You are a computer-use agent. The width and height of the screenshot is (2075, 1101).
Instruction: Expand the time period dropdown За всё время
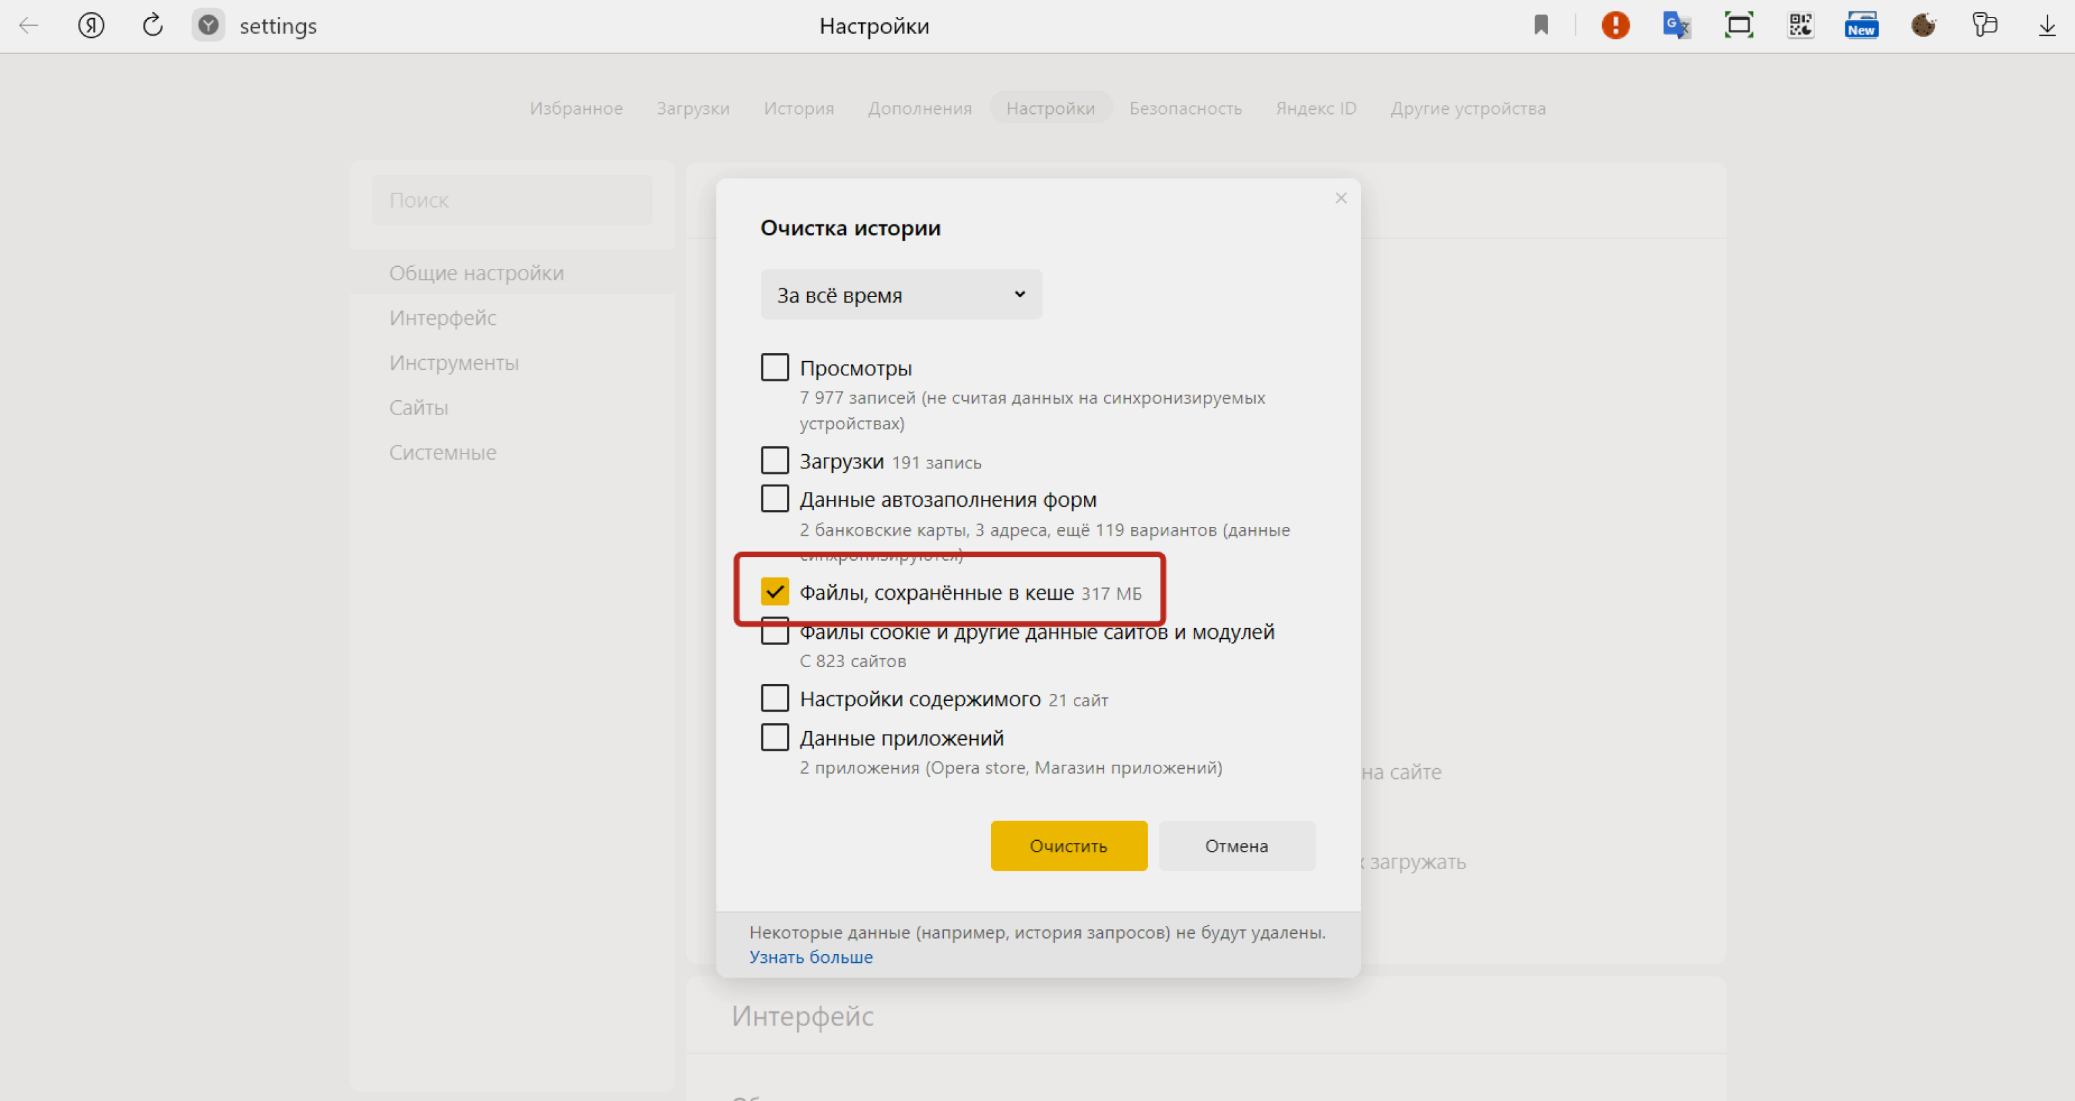(x=897, y=295)
